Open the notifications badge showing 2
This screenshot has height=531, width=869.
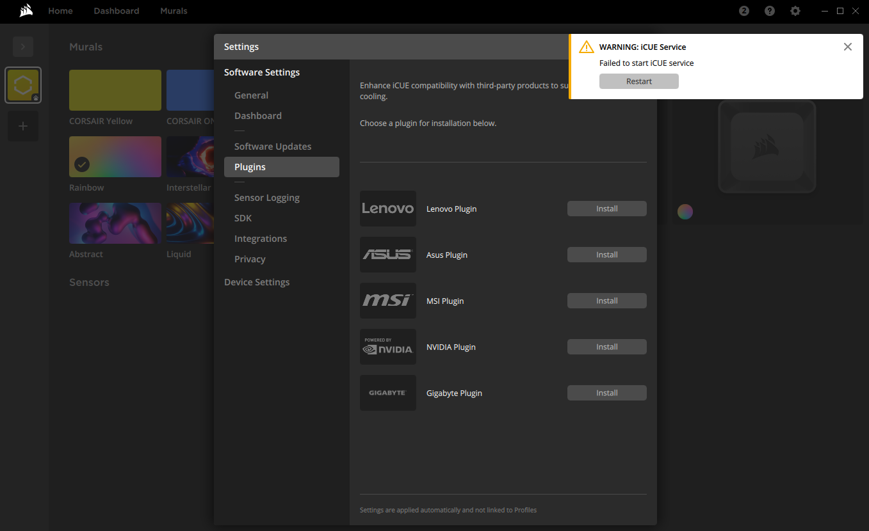pos(744,11)
